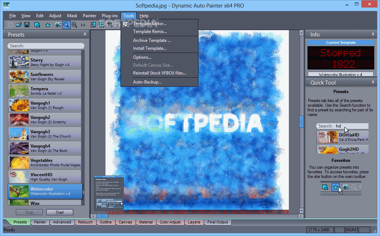Select the Watercolor preset

pos(45,191)
